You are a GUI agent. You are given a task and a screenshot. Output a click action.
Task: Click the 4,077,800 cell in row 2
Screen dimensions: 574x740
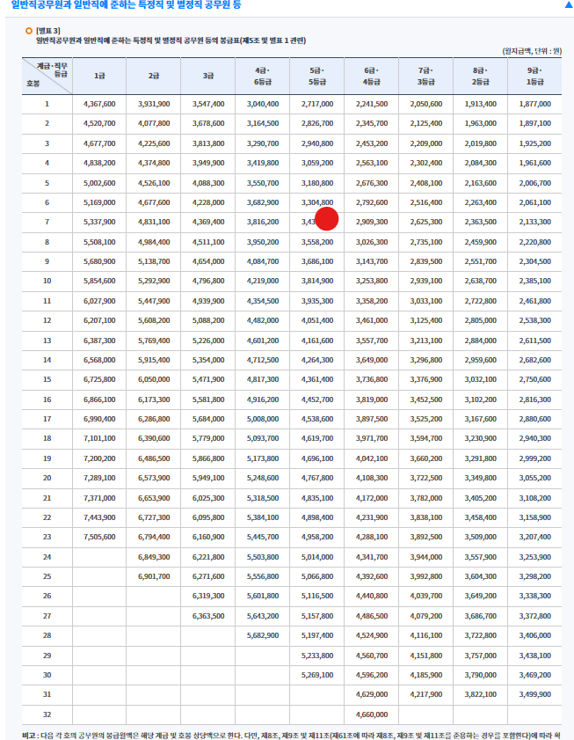point(154,123)
